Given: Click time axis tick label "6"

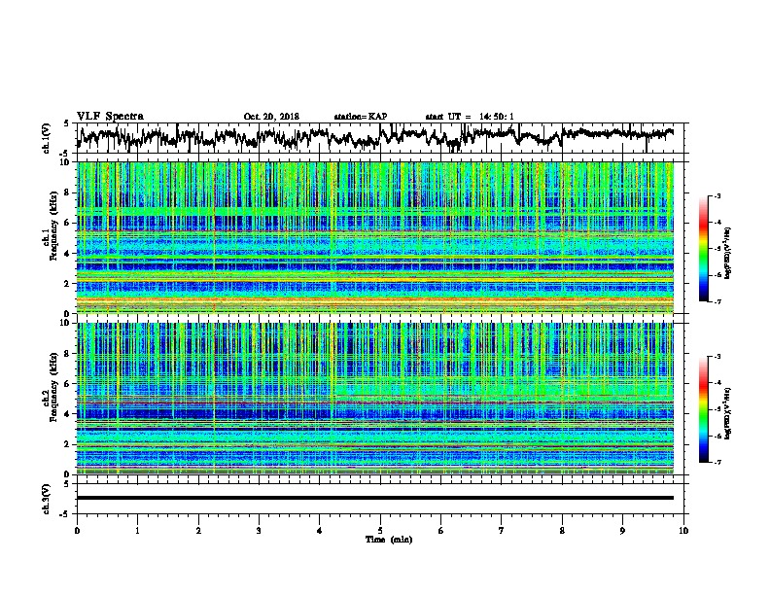Looking at the screenshot, I should [441, 531].
